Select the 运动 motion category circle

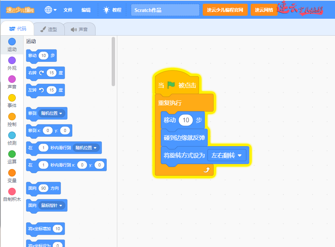[x=12, y=42]
